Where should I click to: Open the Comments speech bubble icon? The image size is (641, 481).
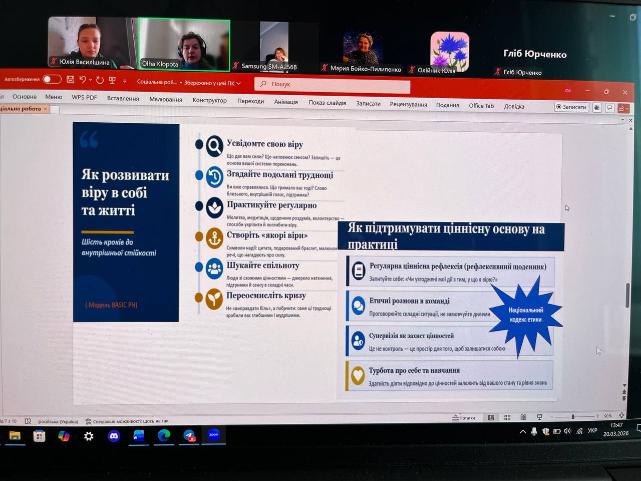[x=609, y=107]
